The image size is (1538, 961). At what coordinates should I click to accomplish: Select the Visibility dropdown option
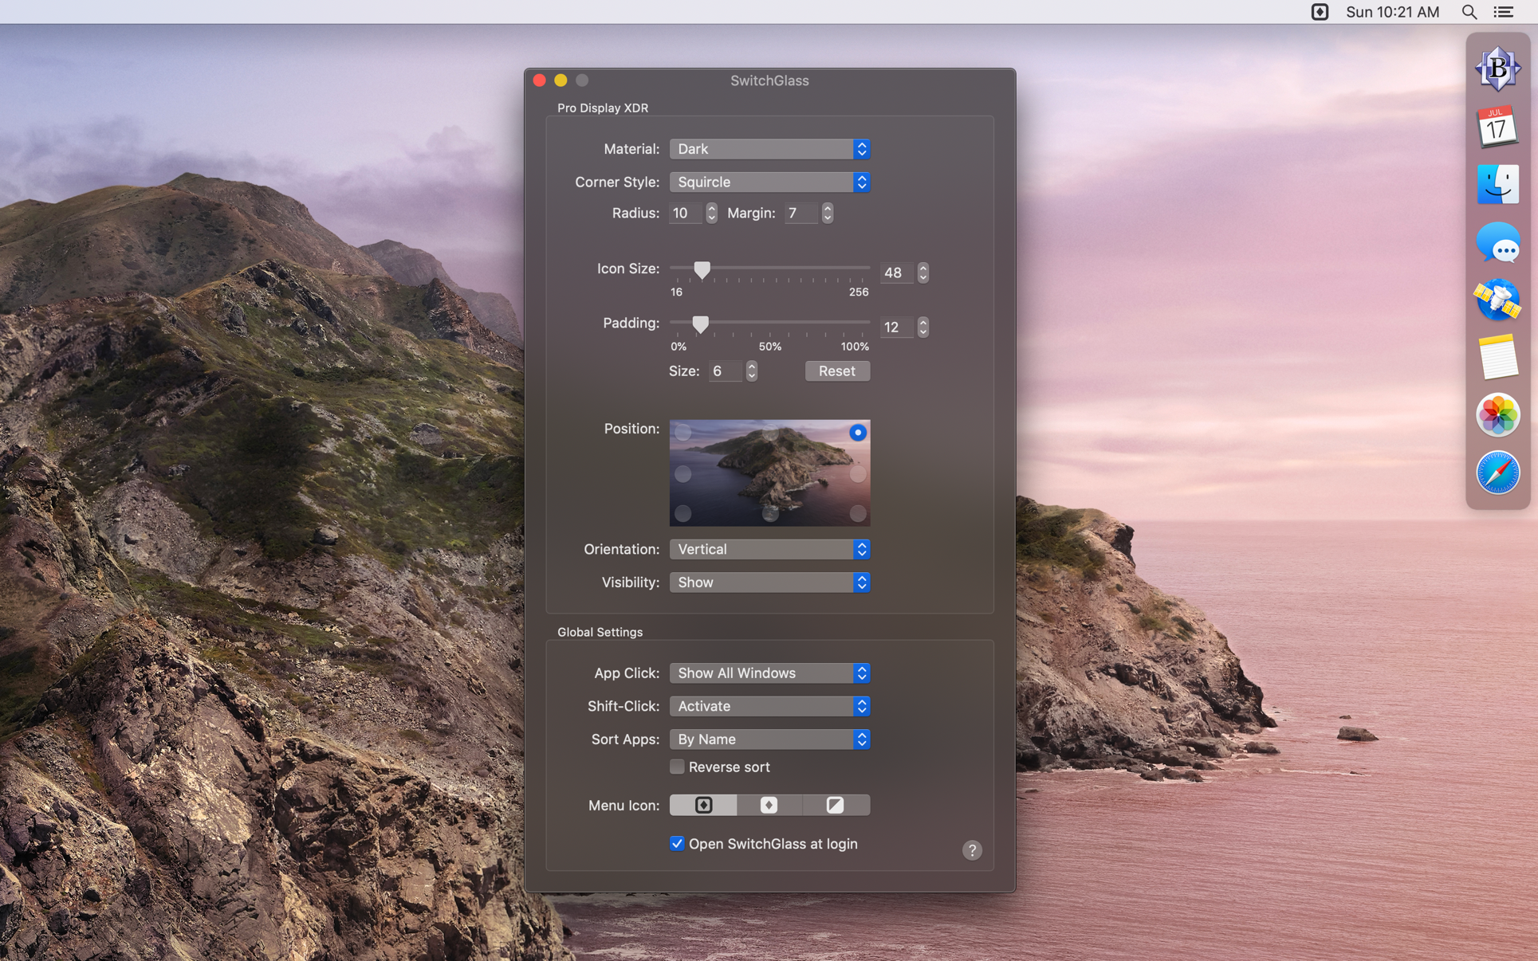click(x=769, y=581)
